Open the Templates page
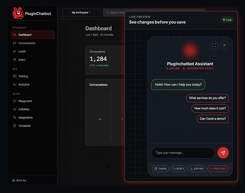This screenshot has width=245, height=193. pyautogui.click(x=33, y=126)
